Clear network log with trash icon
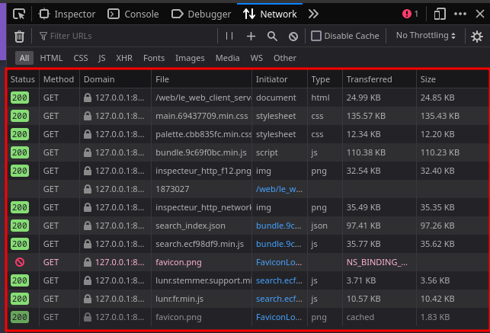 point(19,37)
